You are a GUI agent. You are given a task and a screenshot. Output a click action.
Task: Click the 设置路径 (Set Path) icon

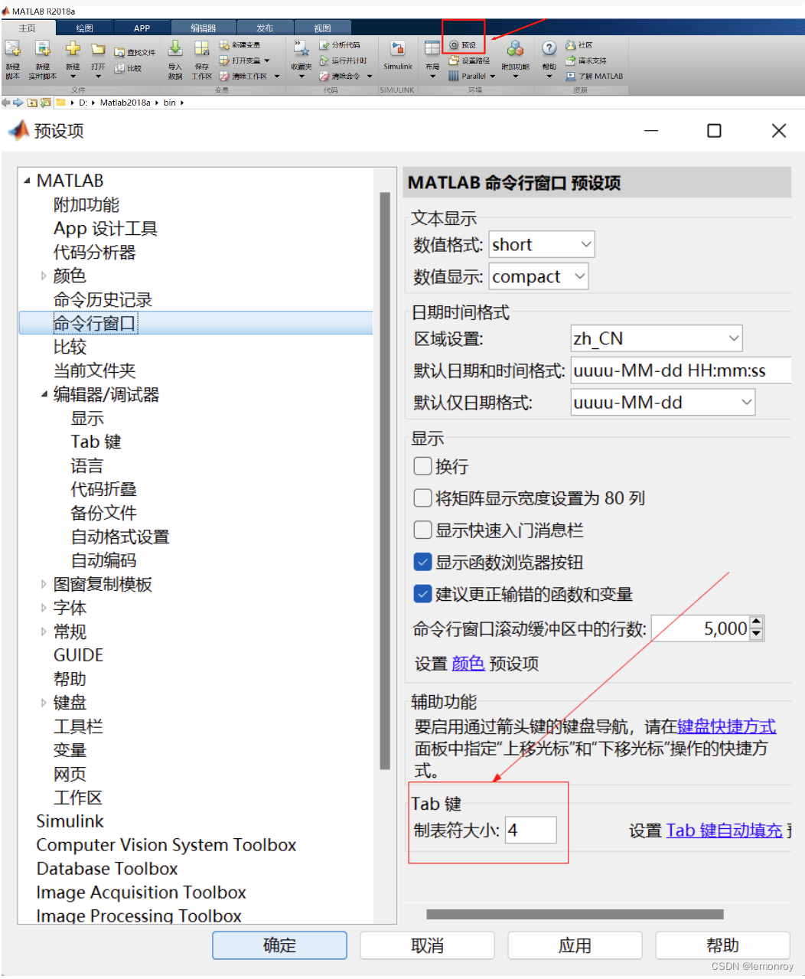[x=454, y=60]
